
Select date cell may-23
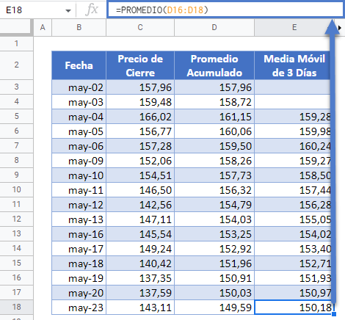point(79,308)
